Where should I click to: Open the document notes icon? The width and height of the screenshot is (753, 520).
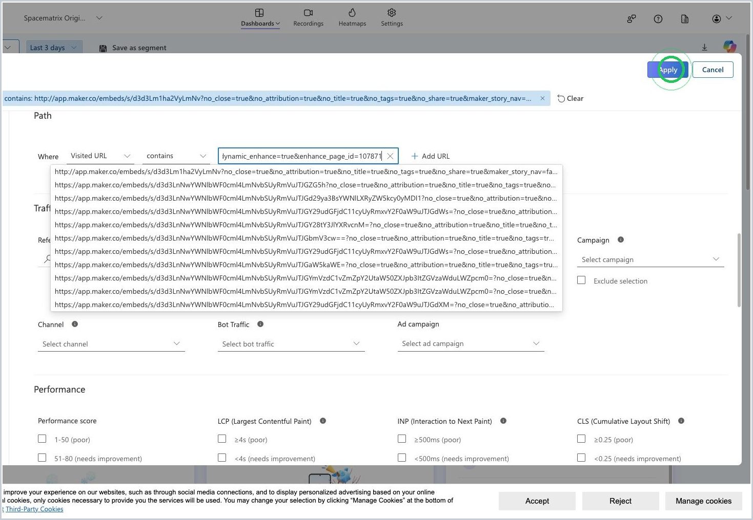685,18
